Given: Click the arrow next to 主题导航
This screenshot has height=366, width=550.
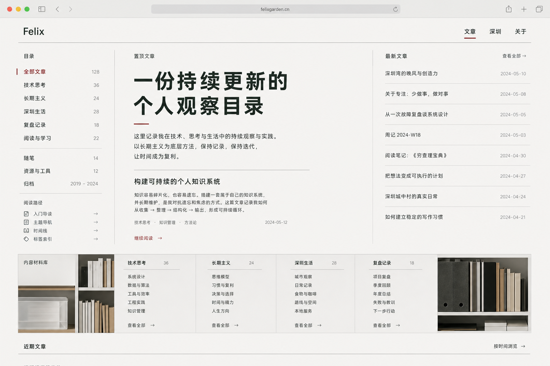Looking at the screenshot, I should tap(96, 222).
